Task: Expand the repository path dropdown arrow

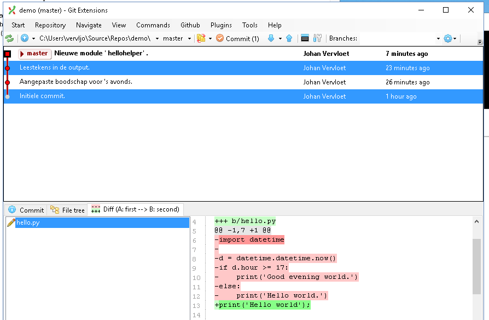Action: (157, 38)
